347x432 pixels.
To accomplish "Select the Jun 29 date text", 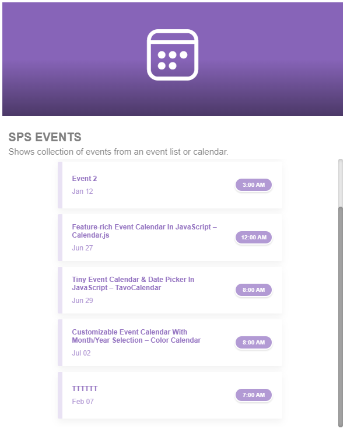I will tap(82, 301).
